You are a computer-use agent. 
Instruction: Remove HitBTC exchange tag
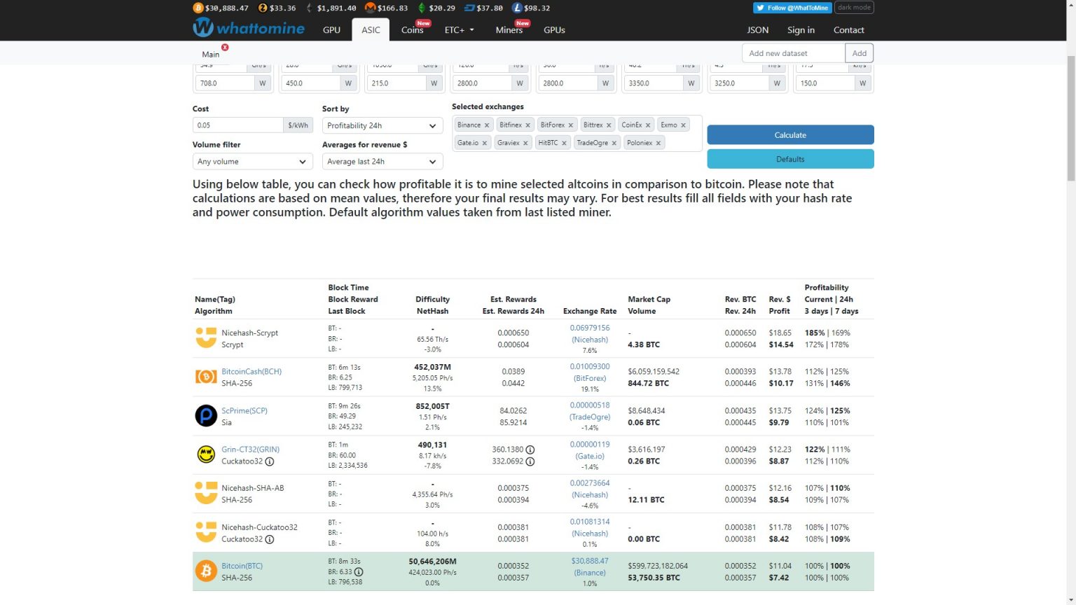(x=564, y=143)
